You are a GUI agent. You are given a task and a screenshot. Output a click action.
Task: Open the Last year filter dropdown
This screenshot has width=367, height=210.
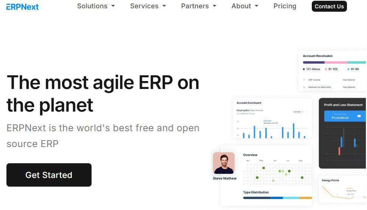click(298, 112)
